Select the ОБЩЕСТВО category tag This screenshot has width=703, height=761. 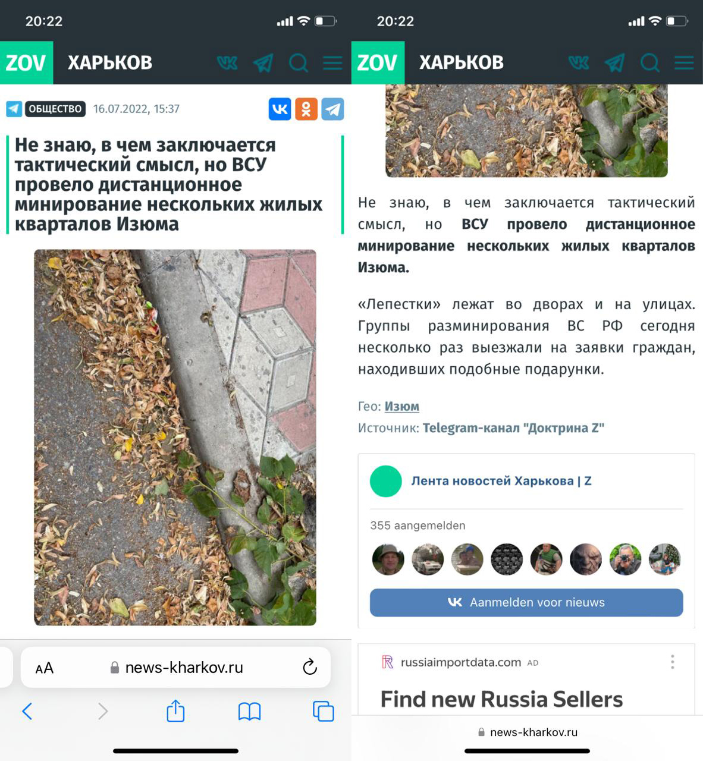pos(55,109)
